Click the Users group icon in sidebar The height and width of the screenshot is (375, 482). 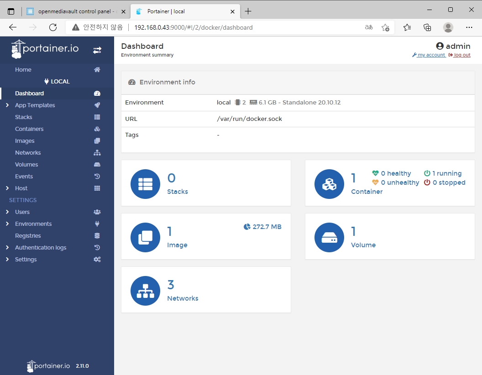coord(97,212)
